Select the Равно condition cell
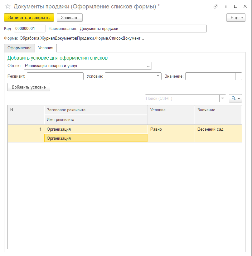The image size is (252, 256). pos(171,133)
